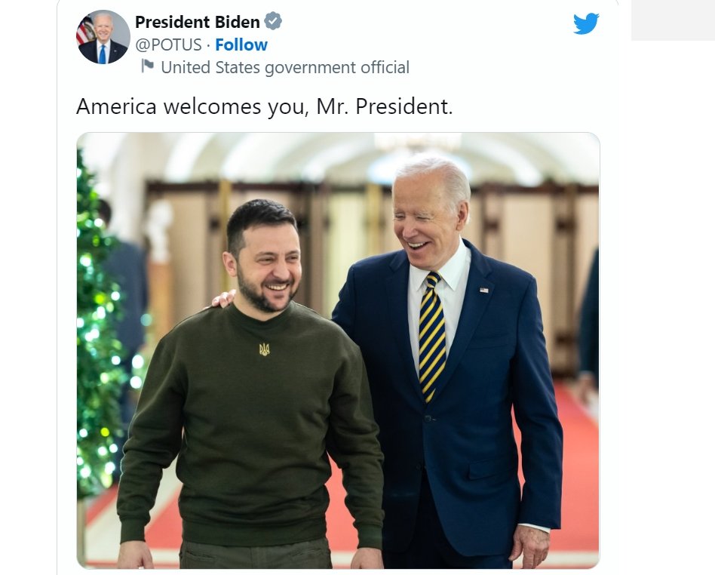Click the blue verified badge icon
The image size is (715, 575).
273,21
